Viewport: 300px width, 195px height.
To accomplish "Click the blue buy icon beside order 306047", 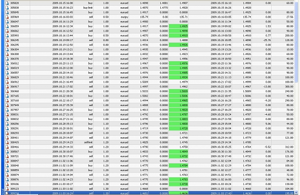I will (7, 22).
